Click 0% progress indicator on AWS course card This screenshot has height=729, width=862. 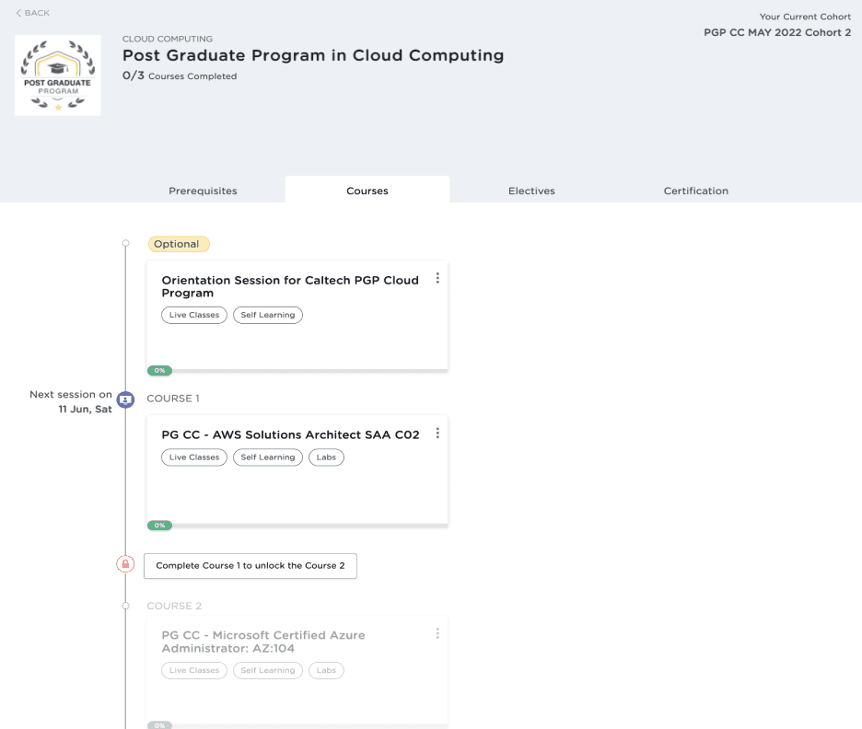159,526
